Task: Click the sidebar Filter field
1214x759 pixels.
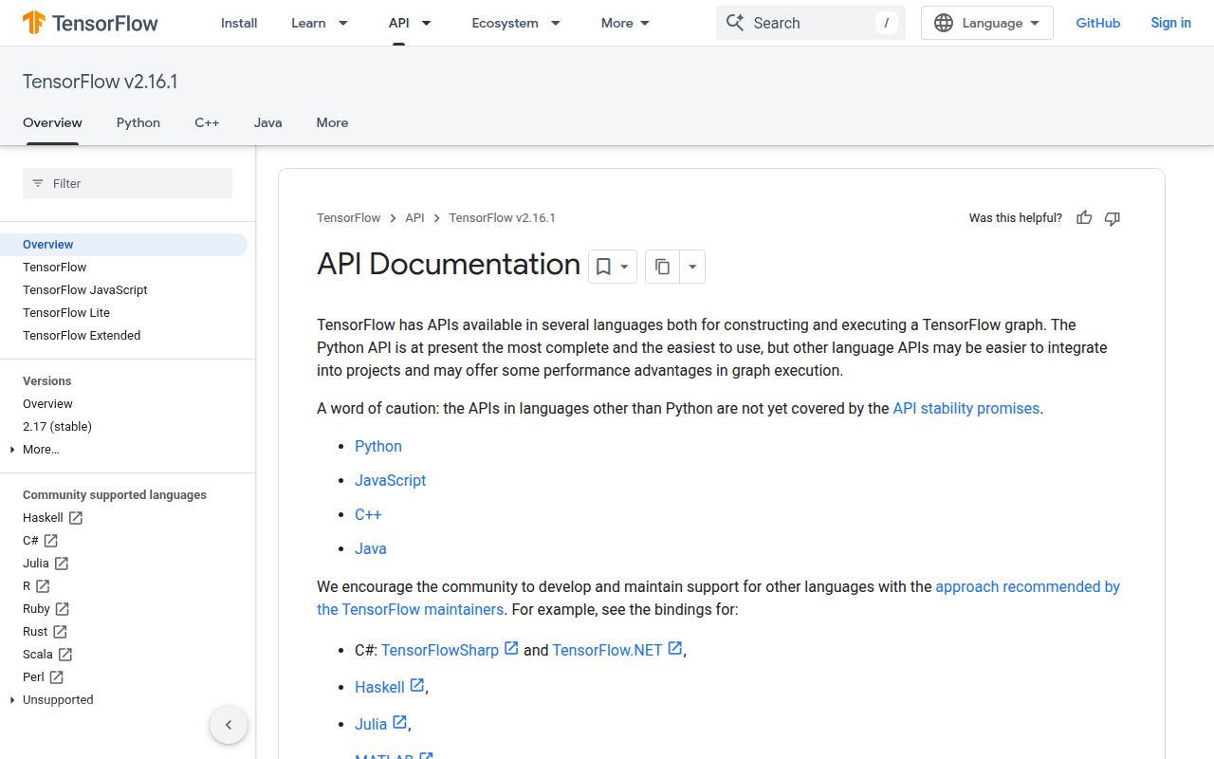Action: point(127,183)
